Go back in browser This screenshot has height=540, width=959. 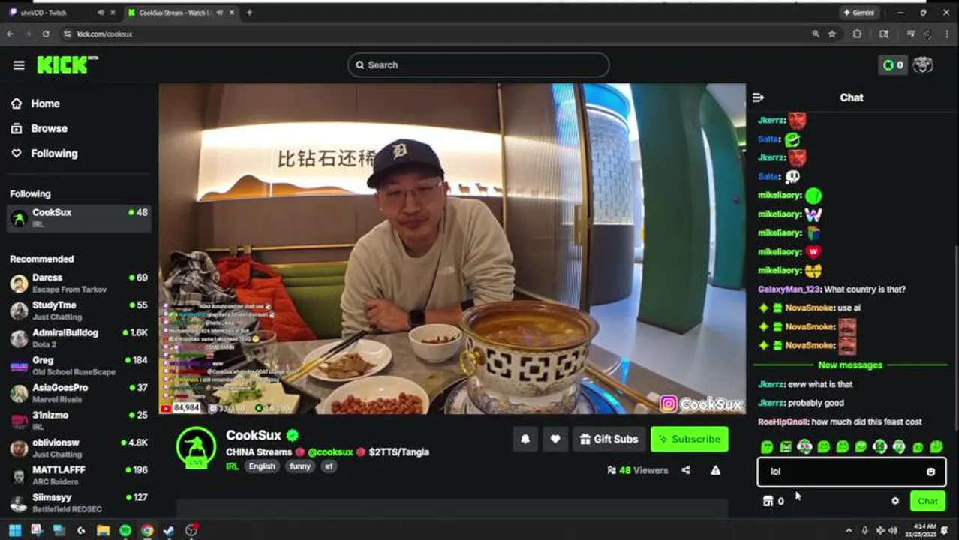10,34
